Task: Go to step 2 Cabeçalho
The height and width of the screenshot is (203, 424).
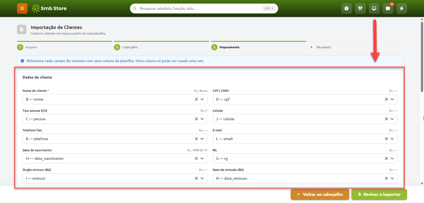Action: (x=126, y=47)
